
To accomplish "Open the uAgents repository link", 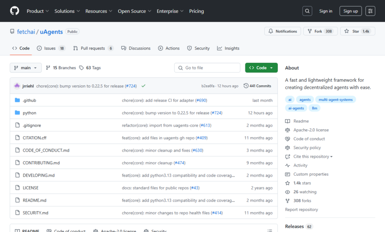I will [x=51, y=32].
